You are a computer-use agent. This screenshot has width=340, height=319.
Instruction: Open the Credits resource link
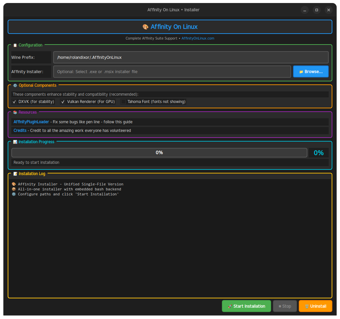pos(20,130)
